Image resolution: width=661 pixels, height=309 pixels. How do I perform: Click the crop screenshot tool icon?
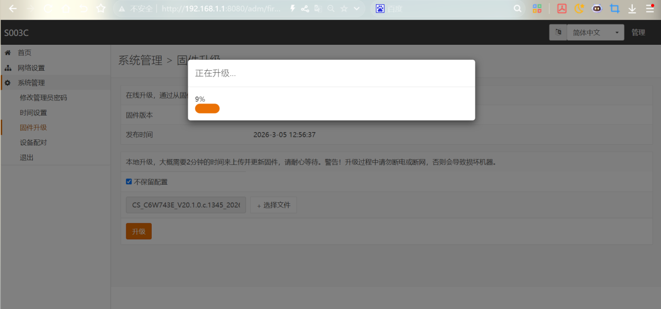[615, 9]
